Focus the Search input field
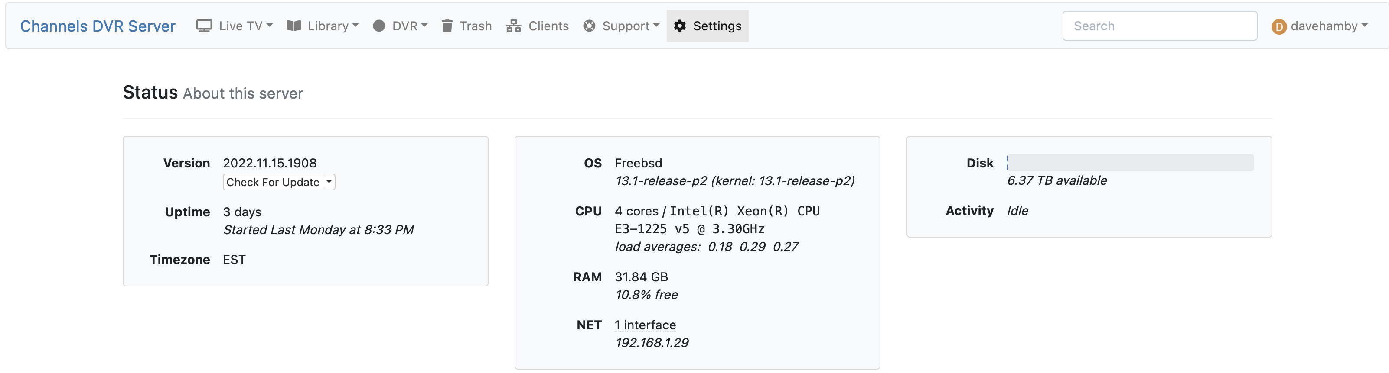Viewport: 1389px width, 373px height. click(x=1159, y=26)
